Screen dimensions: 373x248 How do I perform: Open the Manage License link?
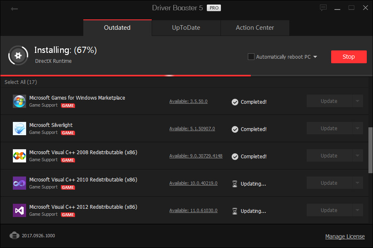pyautogui.click(x=345, y=236)
